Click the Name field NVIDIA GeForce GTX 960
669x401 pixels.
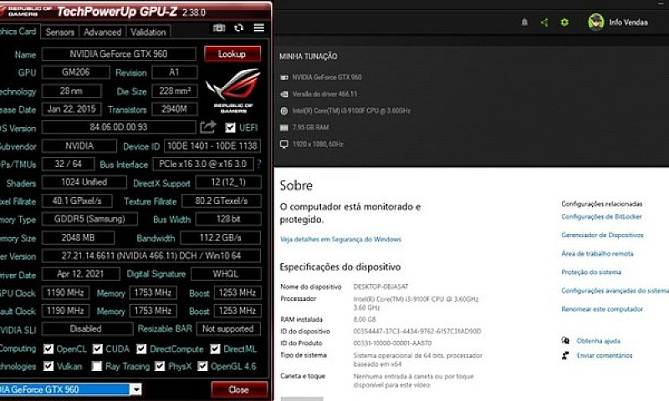coord(119,54)
